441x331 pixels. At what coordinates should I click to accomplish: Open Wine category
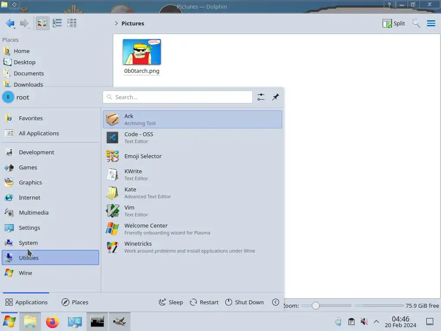50,273
